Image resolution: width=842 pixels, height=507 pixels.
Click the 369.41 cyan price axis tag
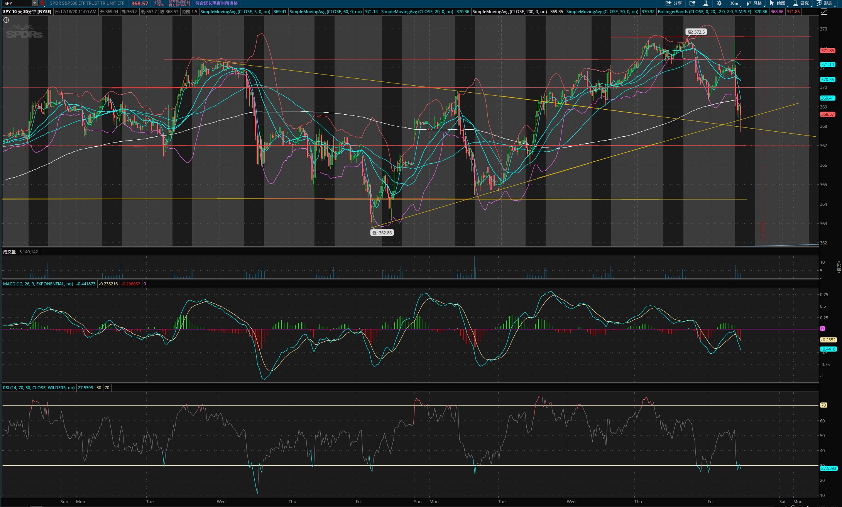827,98
